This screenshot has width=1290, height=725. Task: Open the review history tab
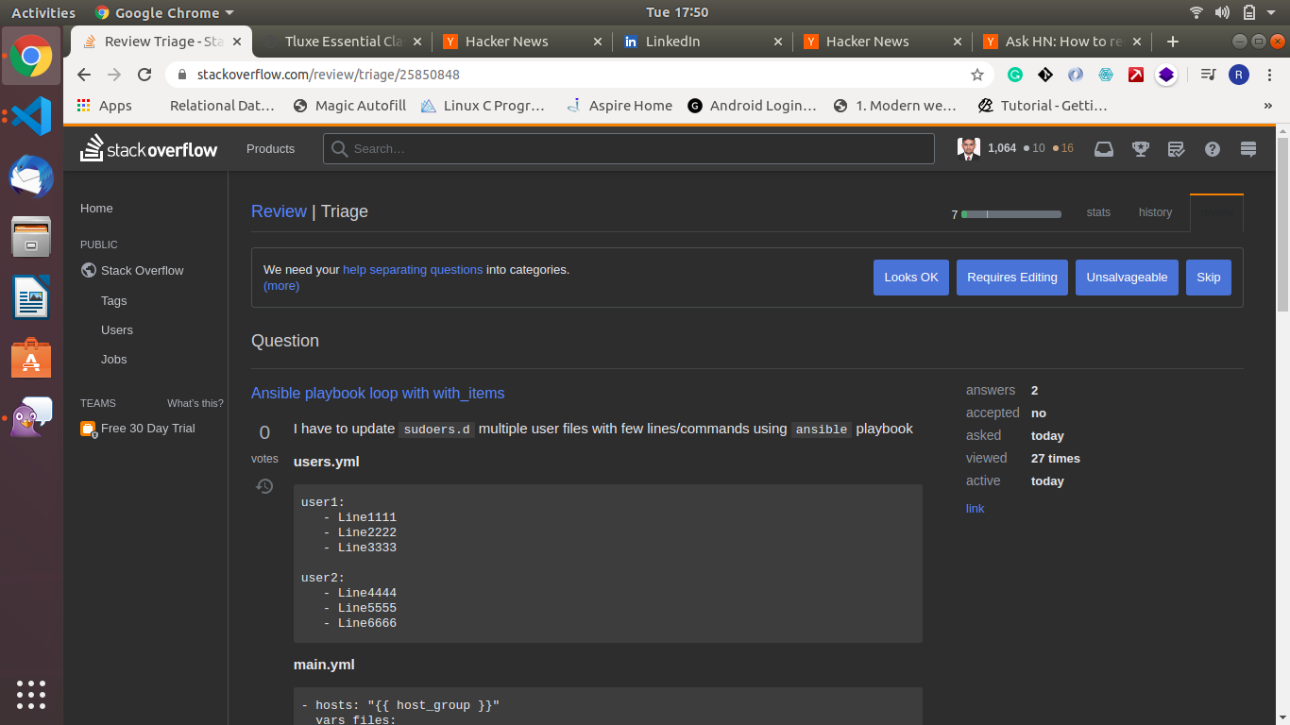(1155, 212)
